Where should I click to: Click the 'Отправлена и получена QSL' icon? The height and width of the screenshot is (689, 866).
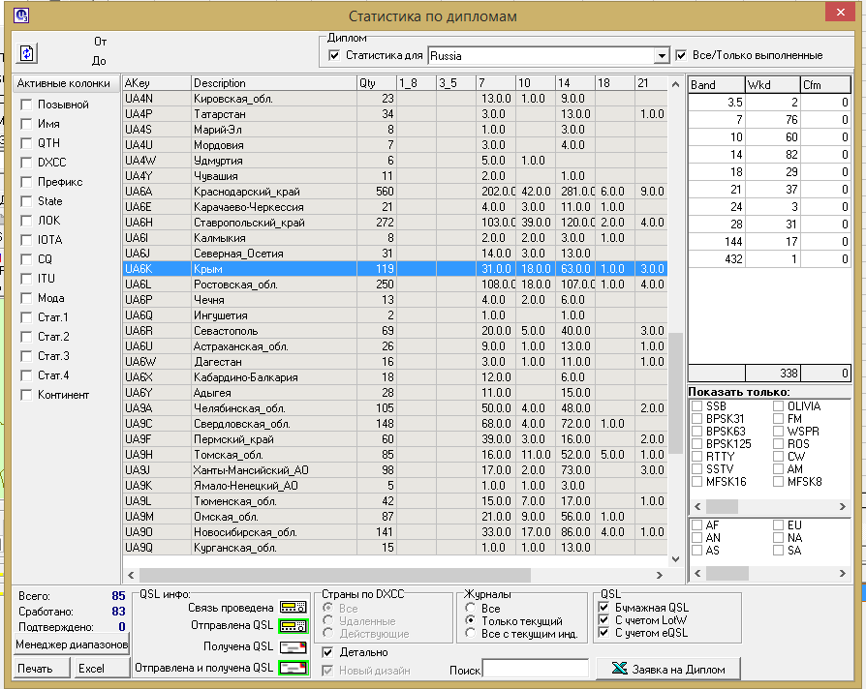293,668
